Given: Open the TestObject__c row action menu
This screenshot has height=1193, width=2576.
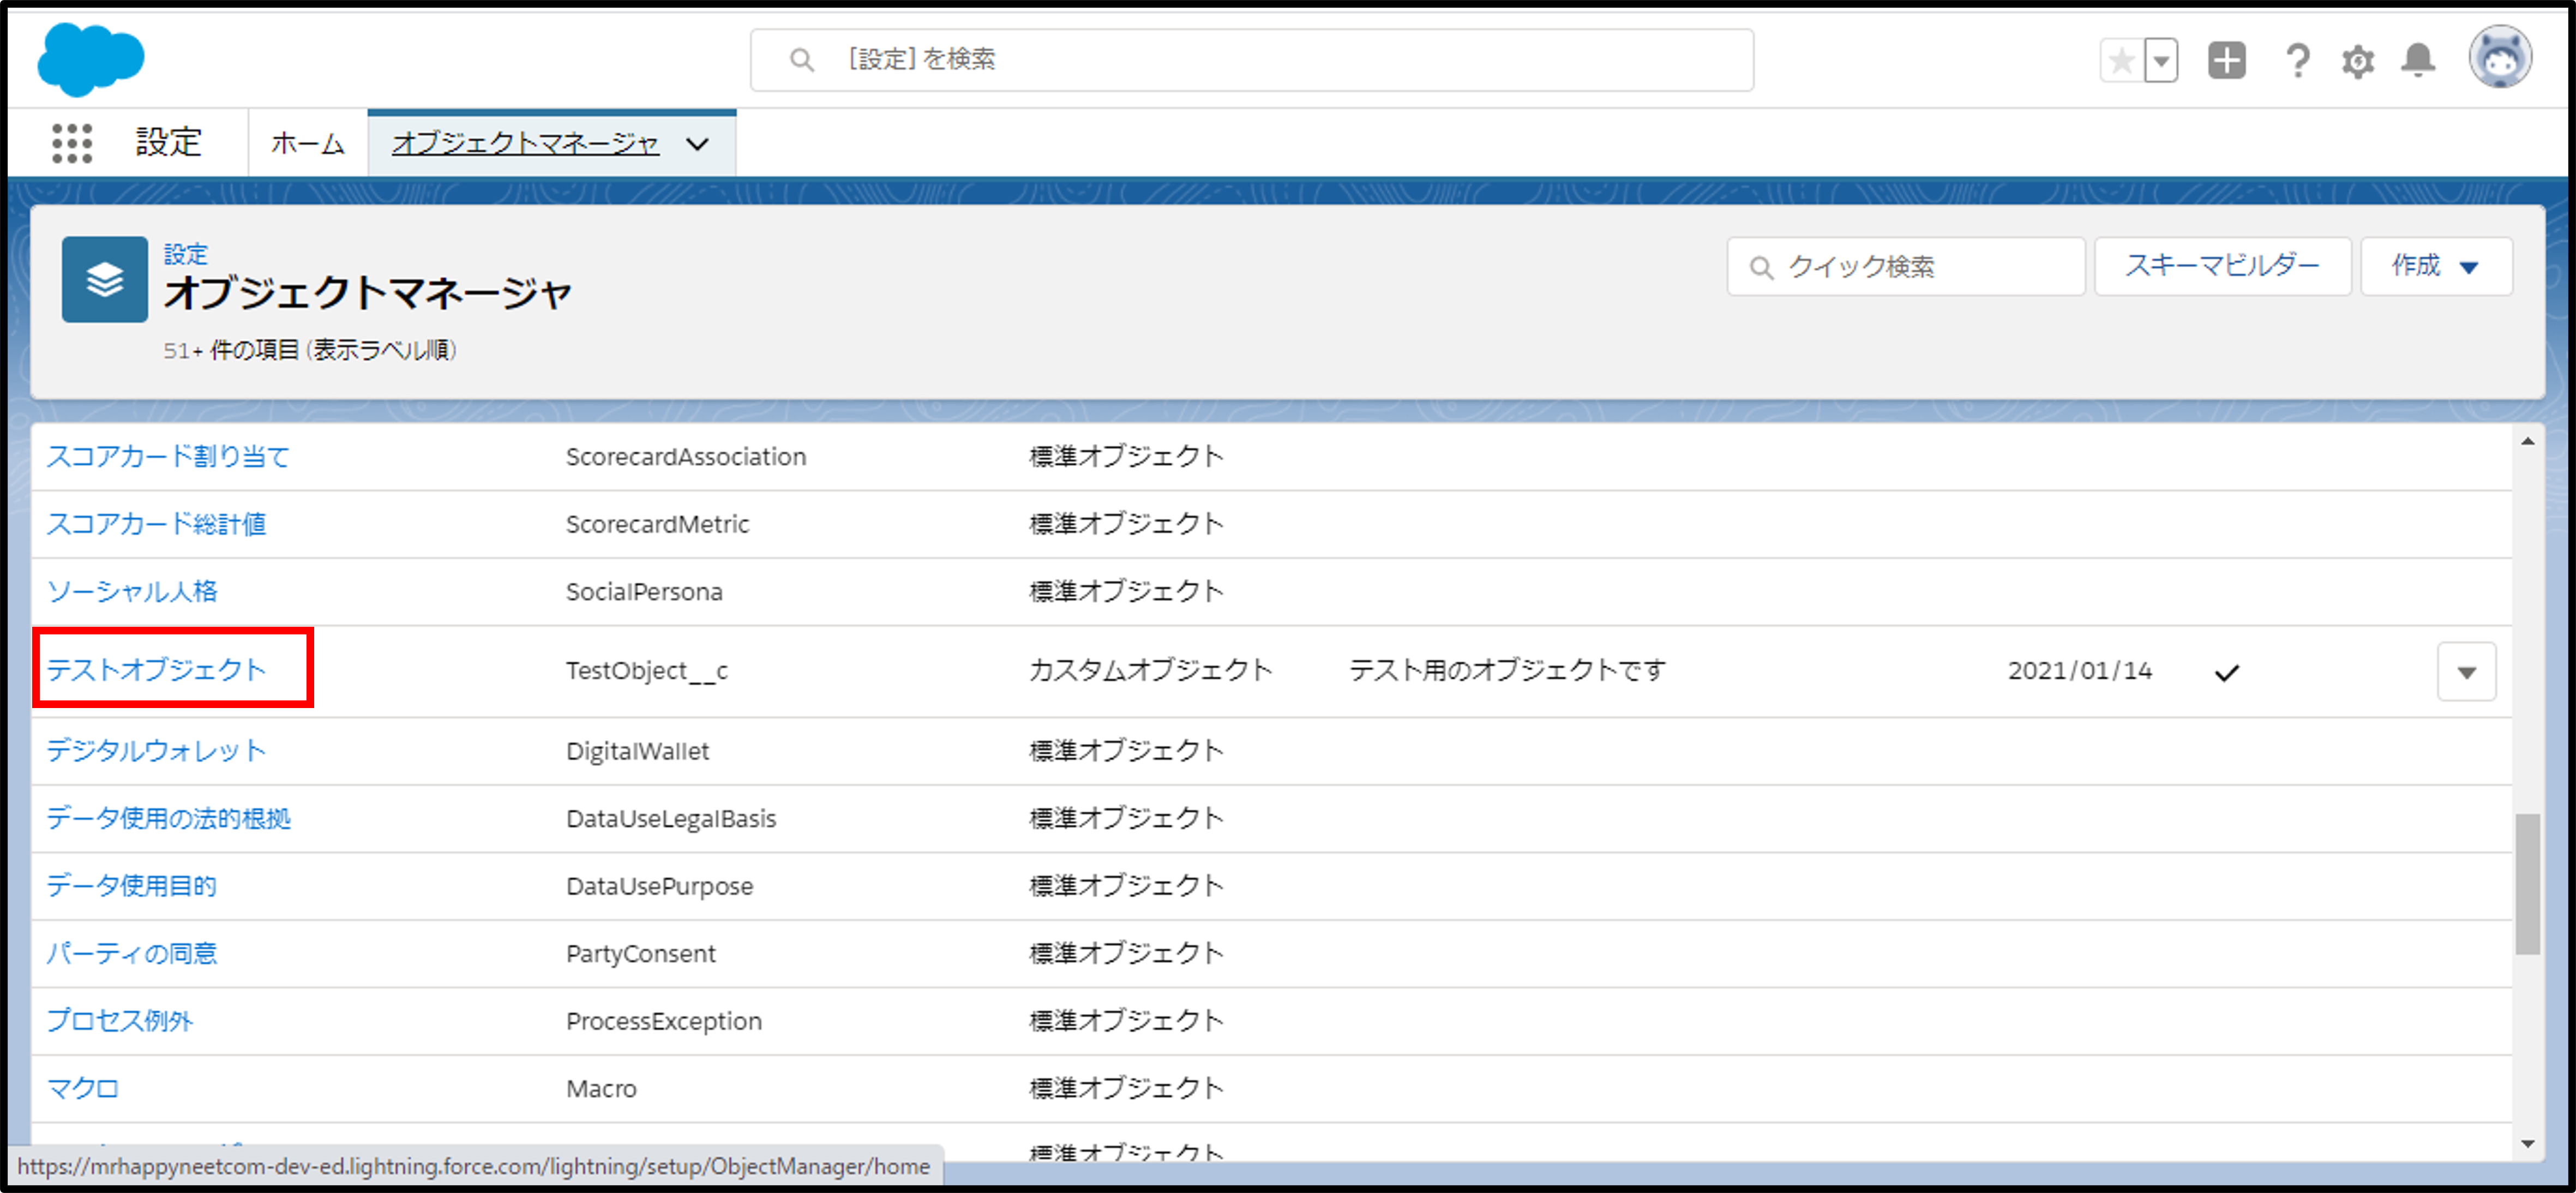Looking at the screenshot, I should tap(2466, 672).
